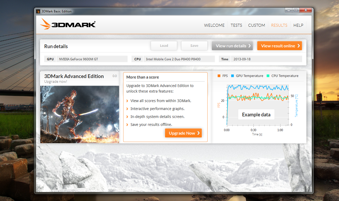Viewport: 339px width, 201px height.
Task: Click the CPU name field
Action: pyautogui.click(x=179, y=59)
